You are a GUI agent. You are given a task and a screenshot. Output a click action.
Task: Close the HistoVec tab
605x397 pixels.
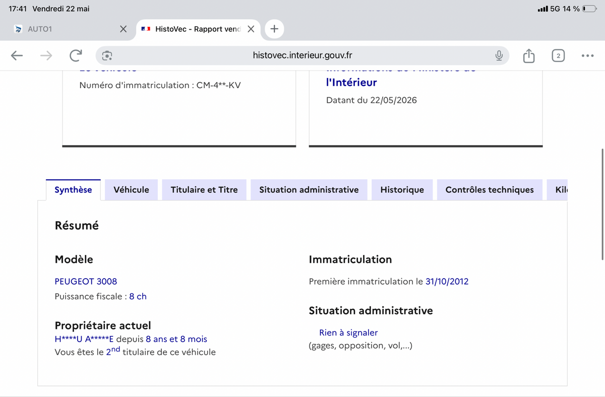(x=251, y=29)
